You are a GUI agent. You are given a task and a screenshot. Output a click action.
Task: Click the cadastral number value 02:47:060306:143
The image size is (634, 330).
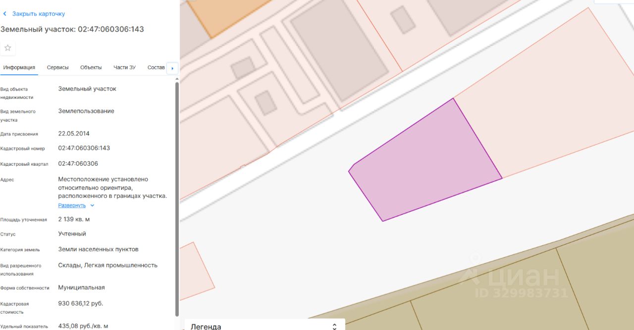(x=84, y=148)
